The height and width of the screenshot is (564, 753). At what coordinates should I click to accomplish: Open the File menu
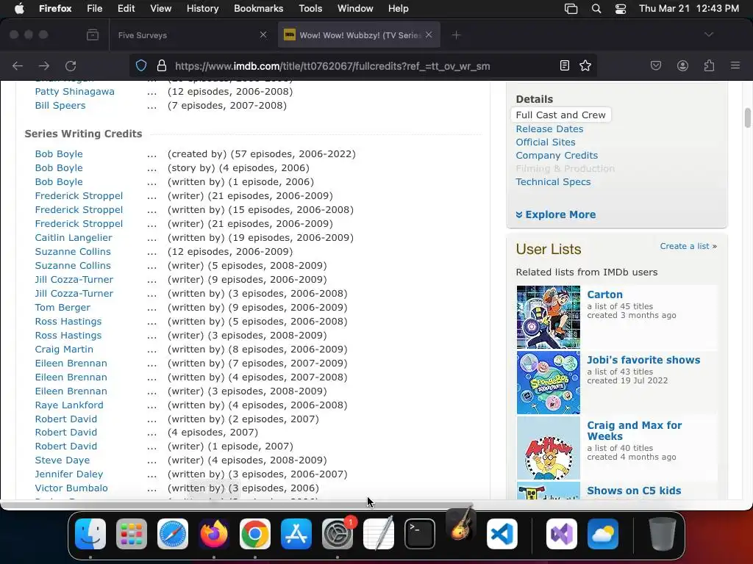point(95,9)
